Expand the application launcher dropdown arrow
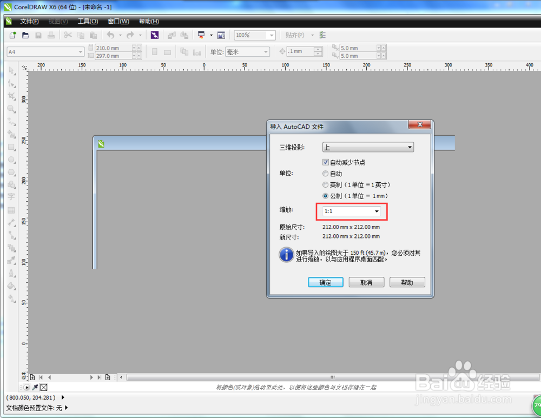This screenshot has height=418, width=541. pyautogui.click(x=211, y=35)
